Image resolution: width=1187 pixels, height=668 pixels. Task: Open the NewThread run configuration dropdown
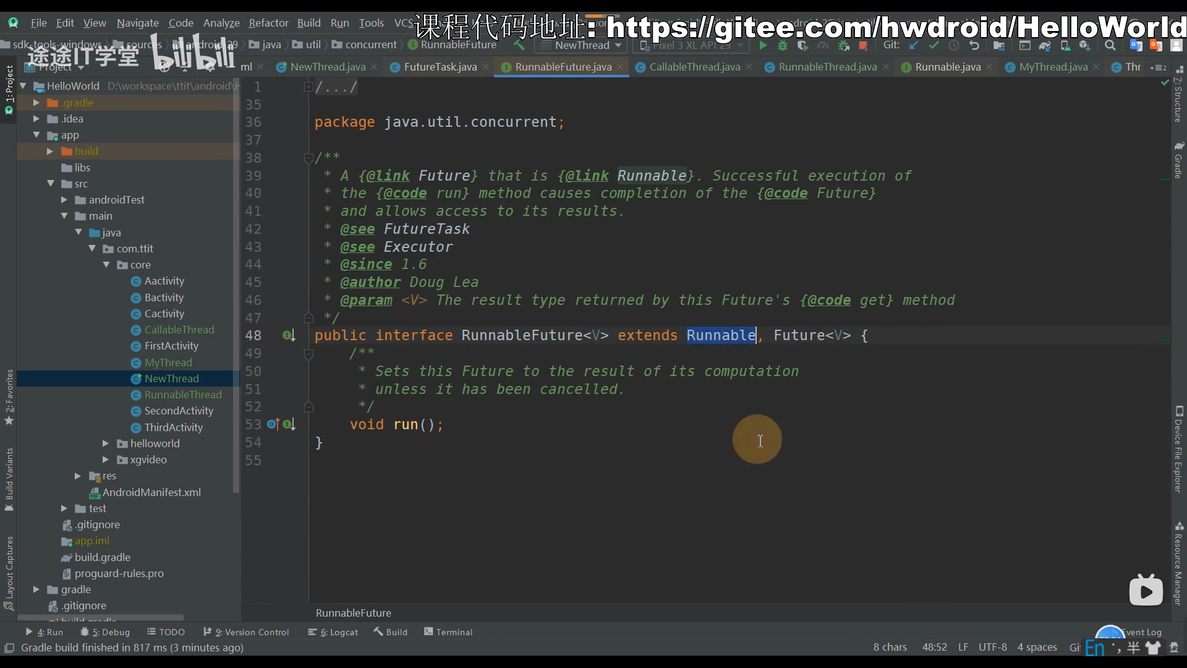[581, 45]
